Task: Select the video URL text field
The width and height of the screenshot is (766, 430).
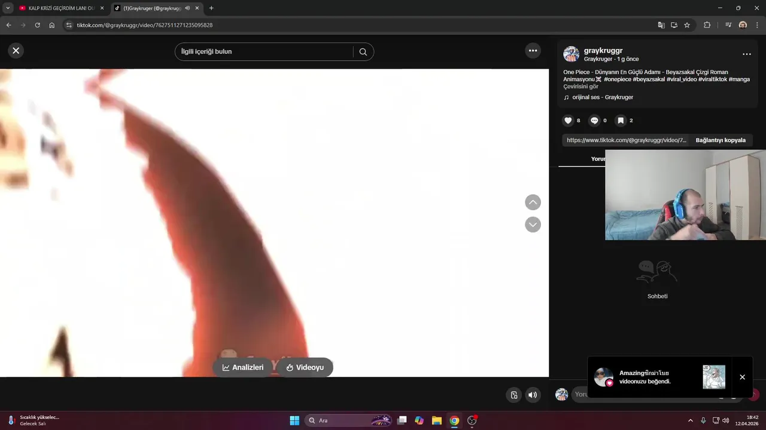Action: coord(626,140)
